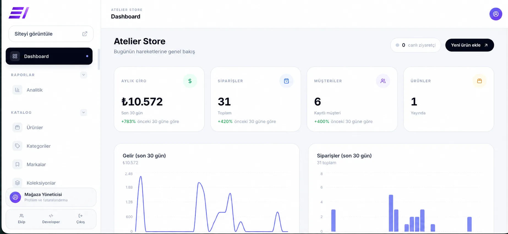Open the profile avatar in top-right header
The height and width of the screenshot is (234, 508).
(496, 14)
